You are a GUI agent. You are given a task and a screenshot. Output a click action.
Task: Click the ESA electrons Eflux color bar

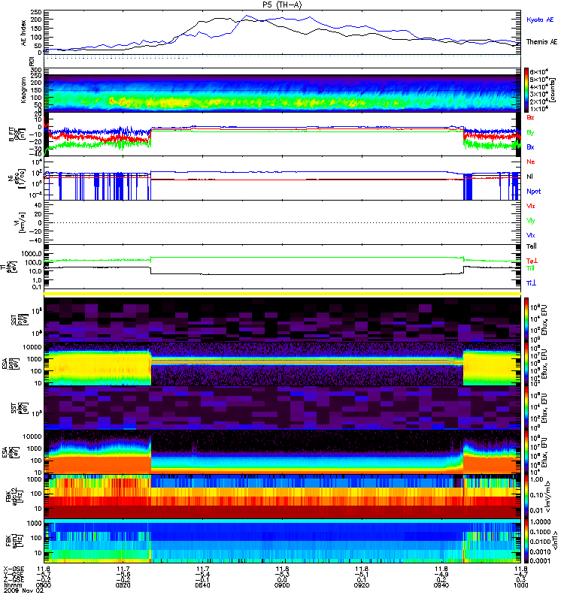526,452
